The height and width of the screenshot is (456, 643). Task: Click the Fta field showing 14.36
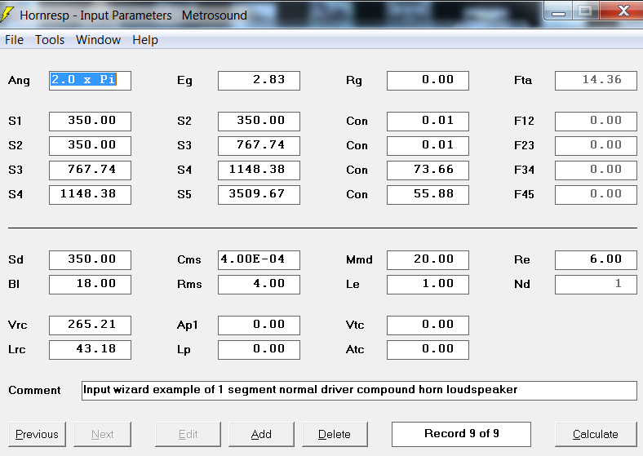596,81
